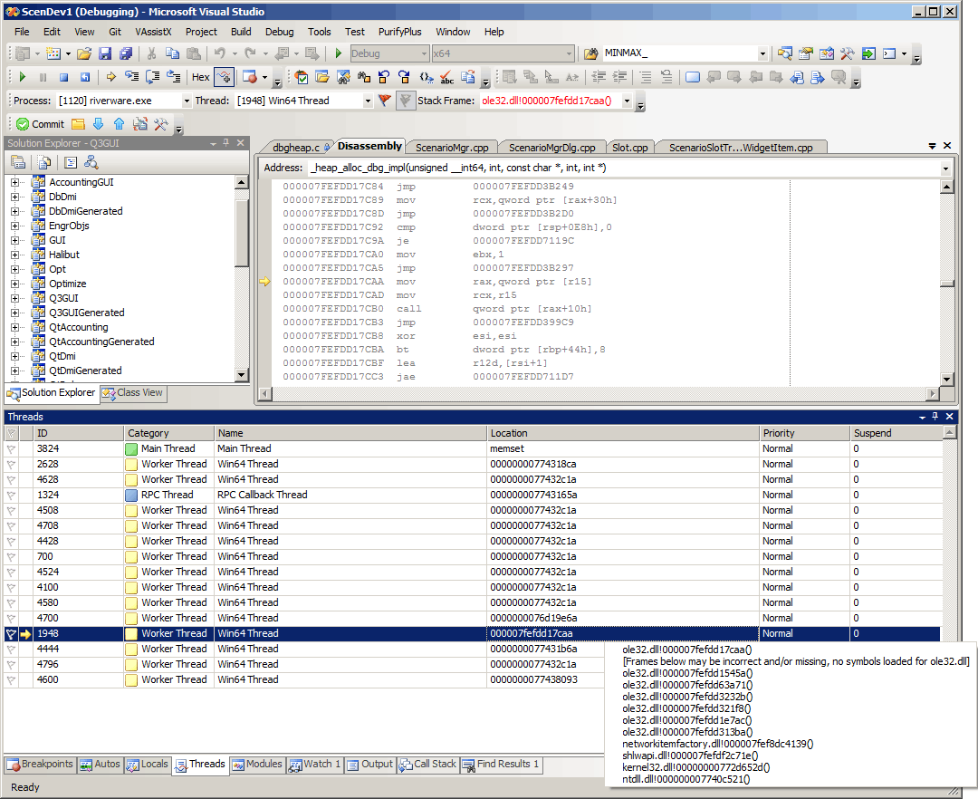Viewport: 978px width, 799px height.
Task: Flag the Main Thread 3824 row
Action: point(11,449)
